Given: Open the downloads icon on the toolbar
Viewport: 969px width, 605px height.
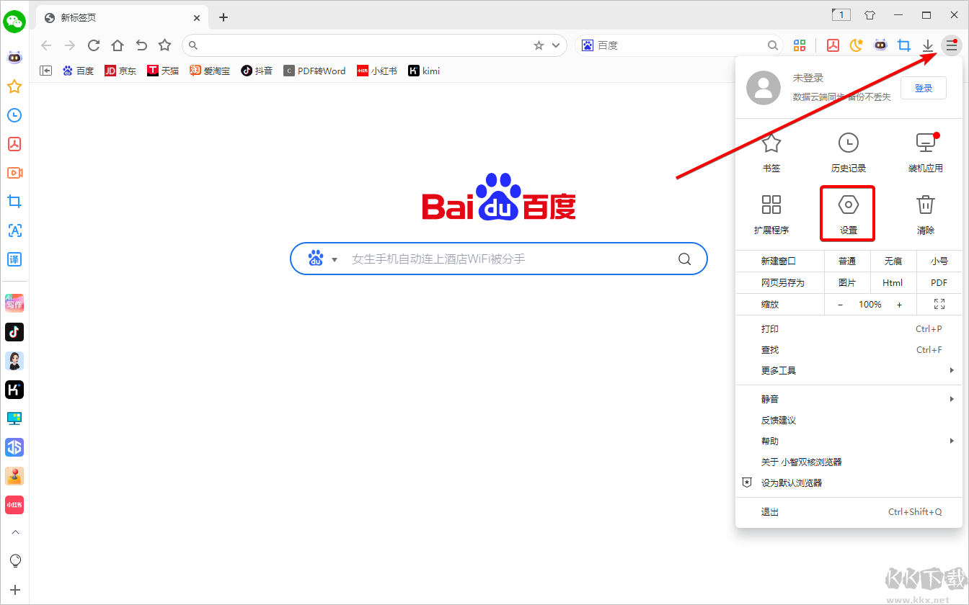Looking at the screenshot, I should click(x=928, y=45).
